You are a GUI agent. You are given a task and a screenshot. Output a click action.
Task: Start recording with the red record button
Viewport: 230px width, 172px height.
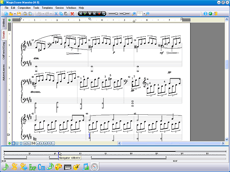99,14
